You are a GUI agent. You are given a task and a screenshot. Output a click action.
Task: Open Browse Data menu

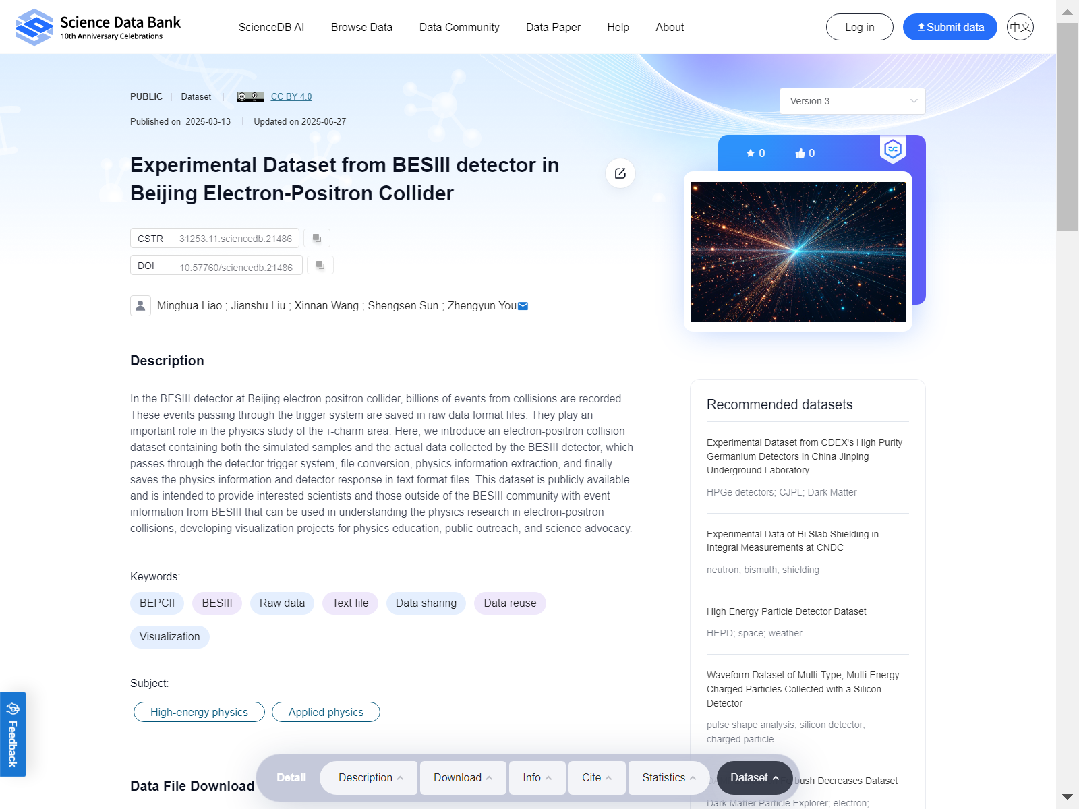click(x=361, y=27)
